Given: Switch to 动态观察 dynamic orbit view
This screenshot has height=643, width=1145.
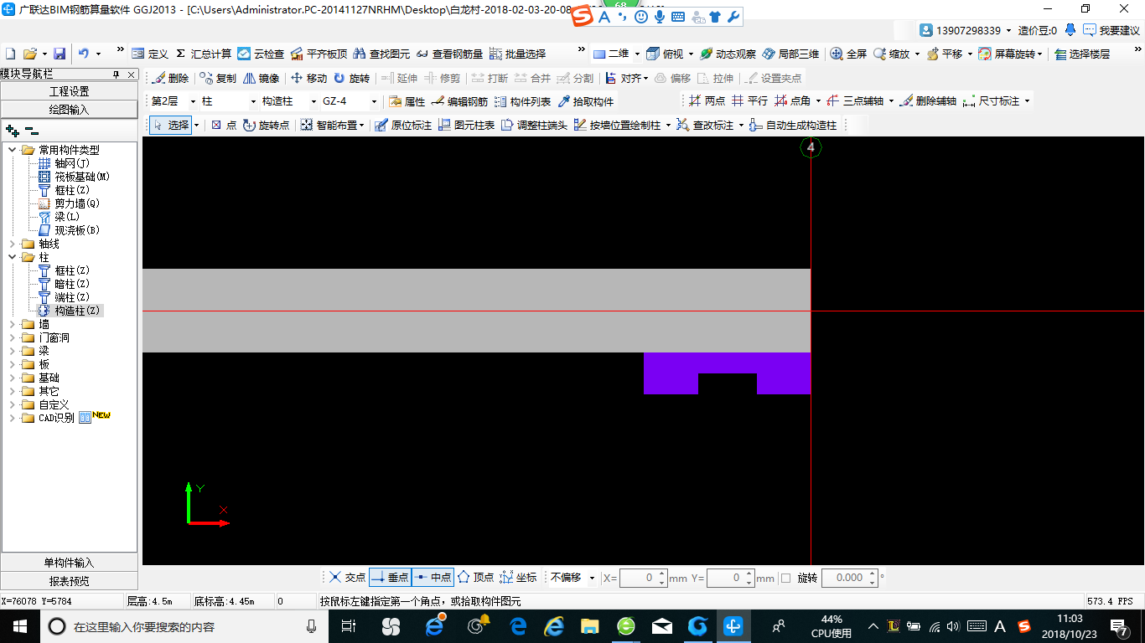Looking at the screenshot, I should 728,54.
